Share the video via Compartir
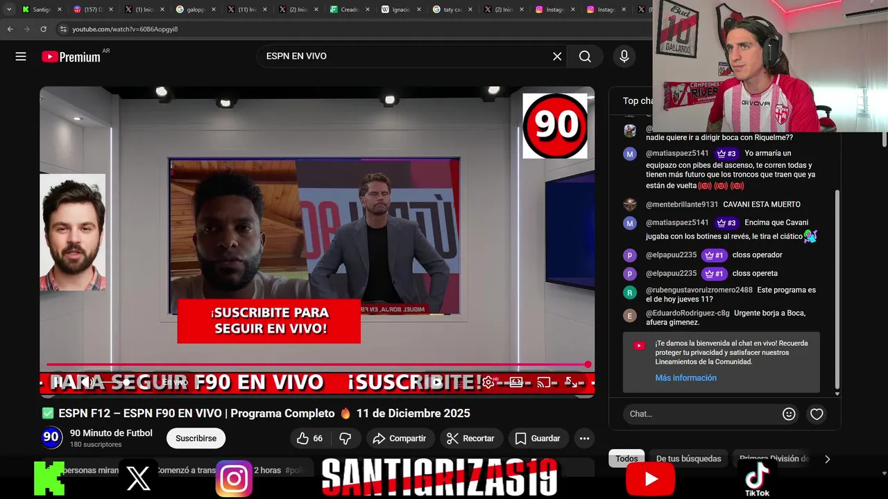Screen dimensions: 888x499 (399, 439)
